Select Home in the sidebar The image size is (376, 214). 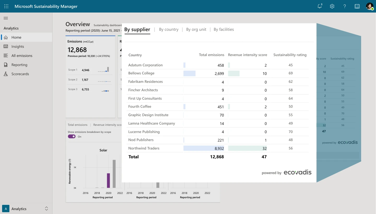click(x=16, y=37)
